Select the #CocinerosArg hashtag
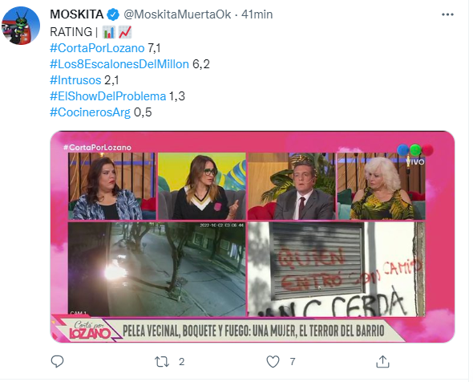Image resolution: width=473 pixels, height=382 pixels. [x=91, y=112]
